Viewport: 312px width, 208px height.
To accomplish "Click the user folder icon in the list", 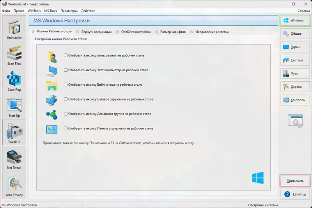I will (x=52, y=57).
